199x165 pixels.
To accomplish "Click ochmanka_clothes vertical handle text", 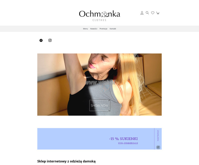I will [158, 135].
